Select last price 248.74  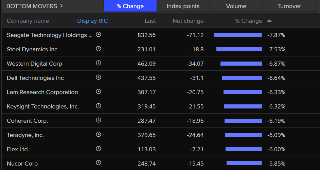(x=146, y=164)
